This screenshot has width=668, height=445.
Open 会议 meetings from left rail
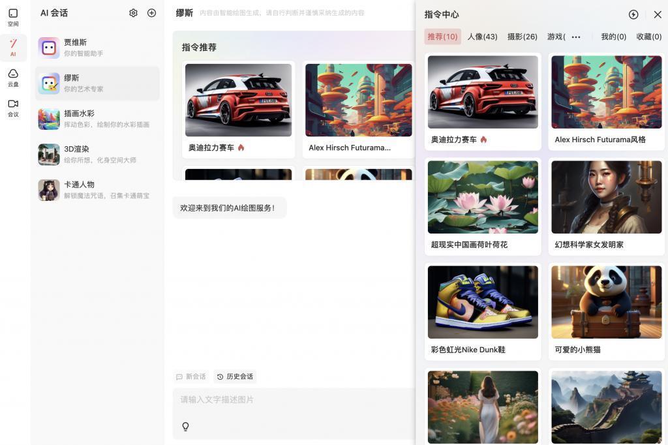click(x=12, y=109)
